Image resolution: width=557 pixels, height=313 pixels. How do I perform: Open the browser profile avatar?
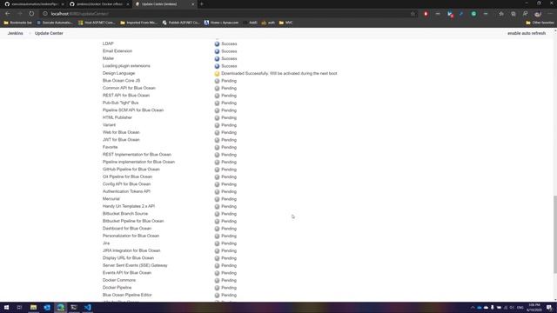(x=538, y=14)
